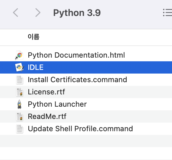
Task: Open the list view options icon
Action: [167, 13]
